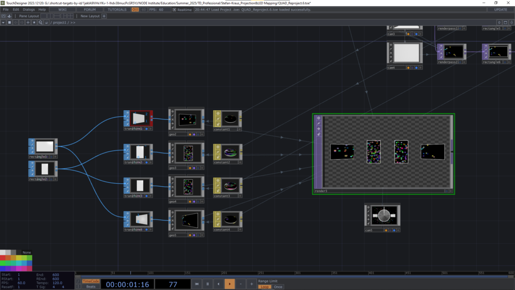The width and height of the screenshot is (515, 290).
Task: Toggle the Realtime checkbox
Action: point(175,10)
